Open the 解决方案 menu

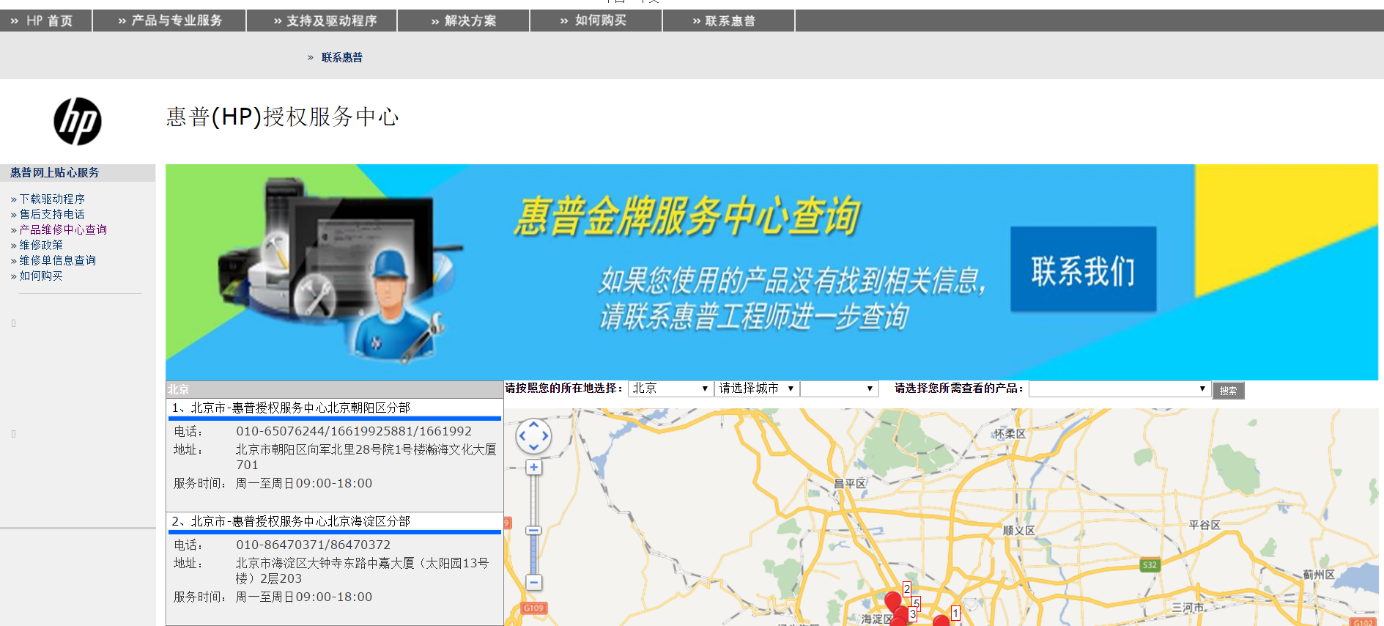click(464, 21)
